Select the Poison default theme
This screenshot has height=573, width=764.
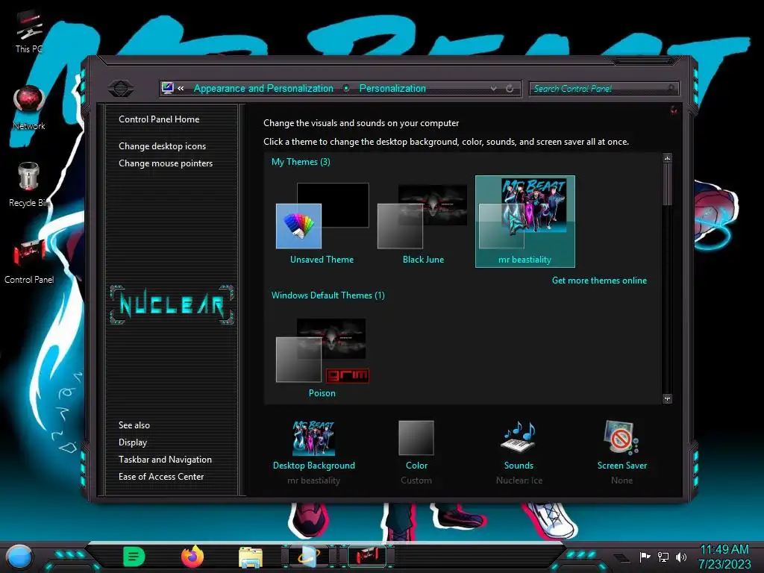[322, 356]
